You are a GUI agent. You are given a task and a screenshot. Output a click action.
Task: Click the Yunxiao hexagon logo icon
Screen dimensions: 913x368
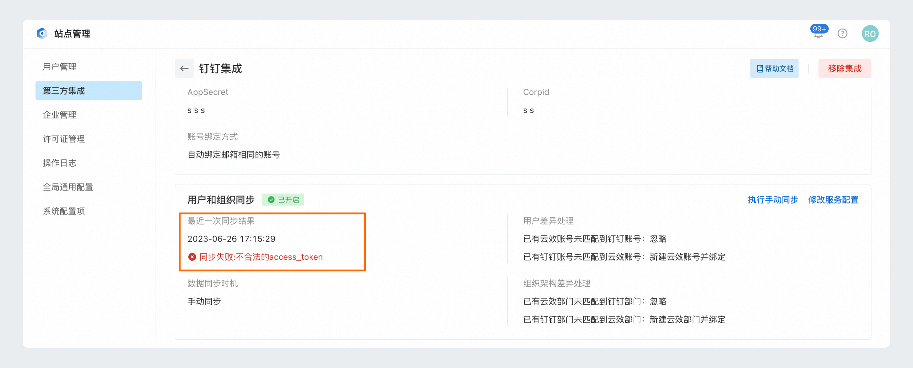pyautogui.click(x=42, y=34)
